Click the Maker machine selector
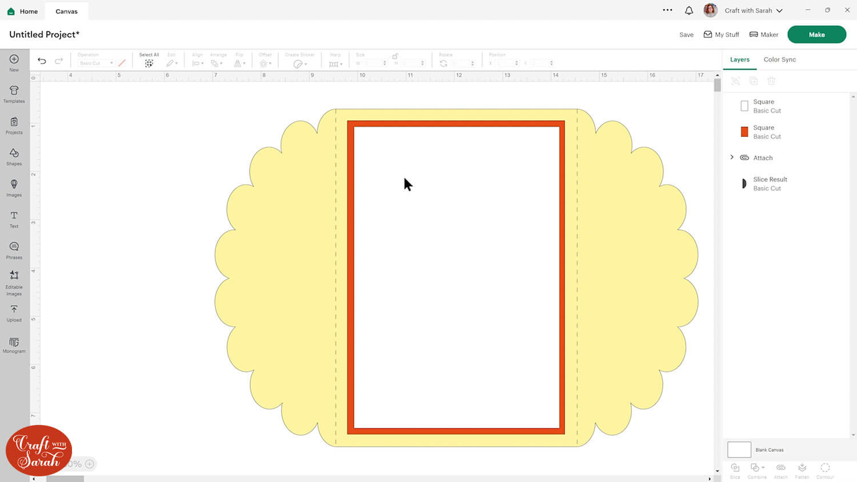 click(x=763, y=35)
